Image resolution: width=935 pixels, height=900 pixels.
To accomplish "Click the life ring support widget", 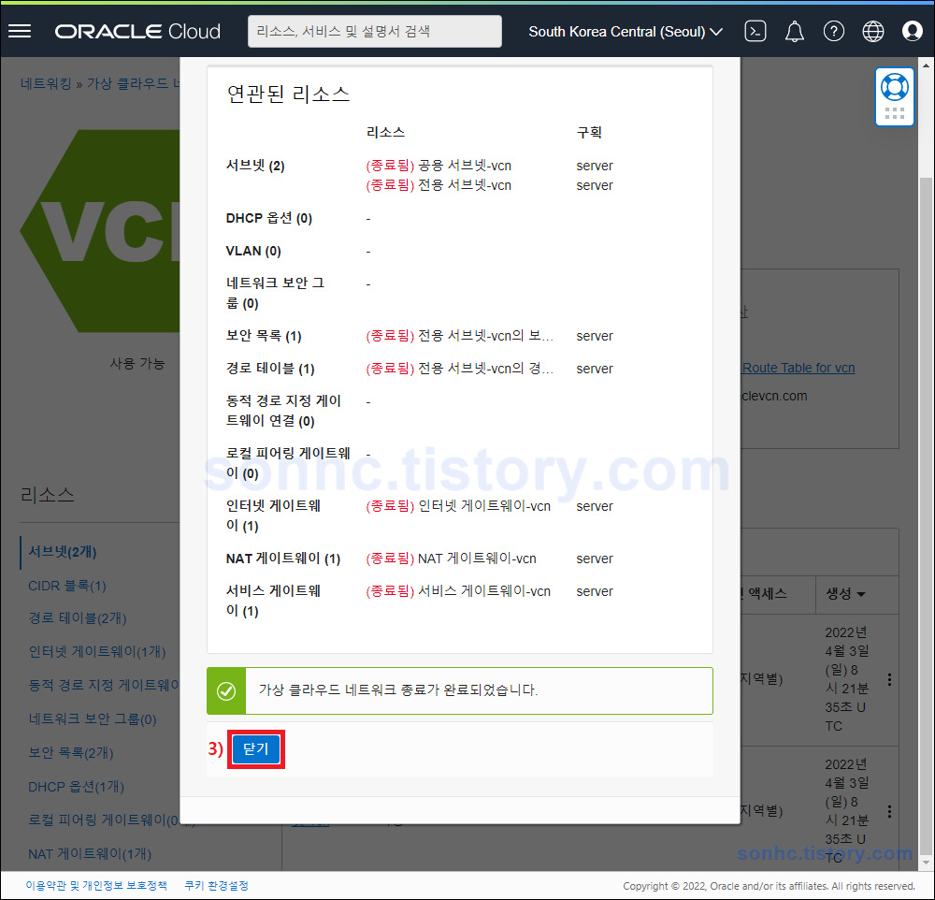I will (x=895, y=88).
